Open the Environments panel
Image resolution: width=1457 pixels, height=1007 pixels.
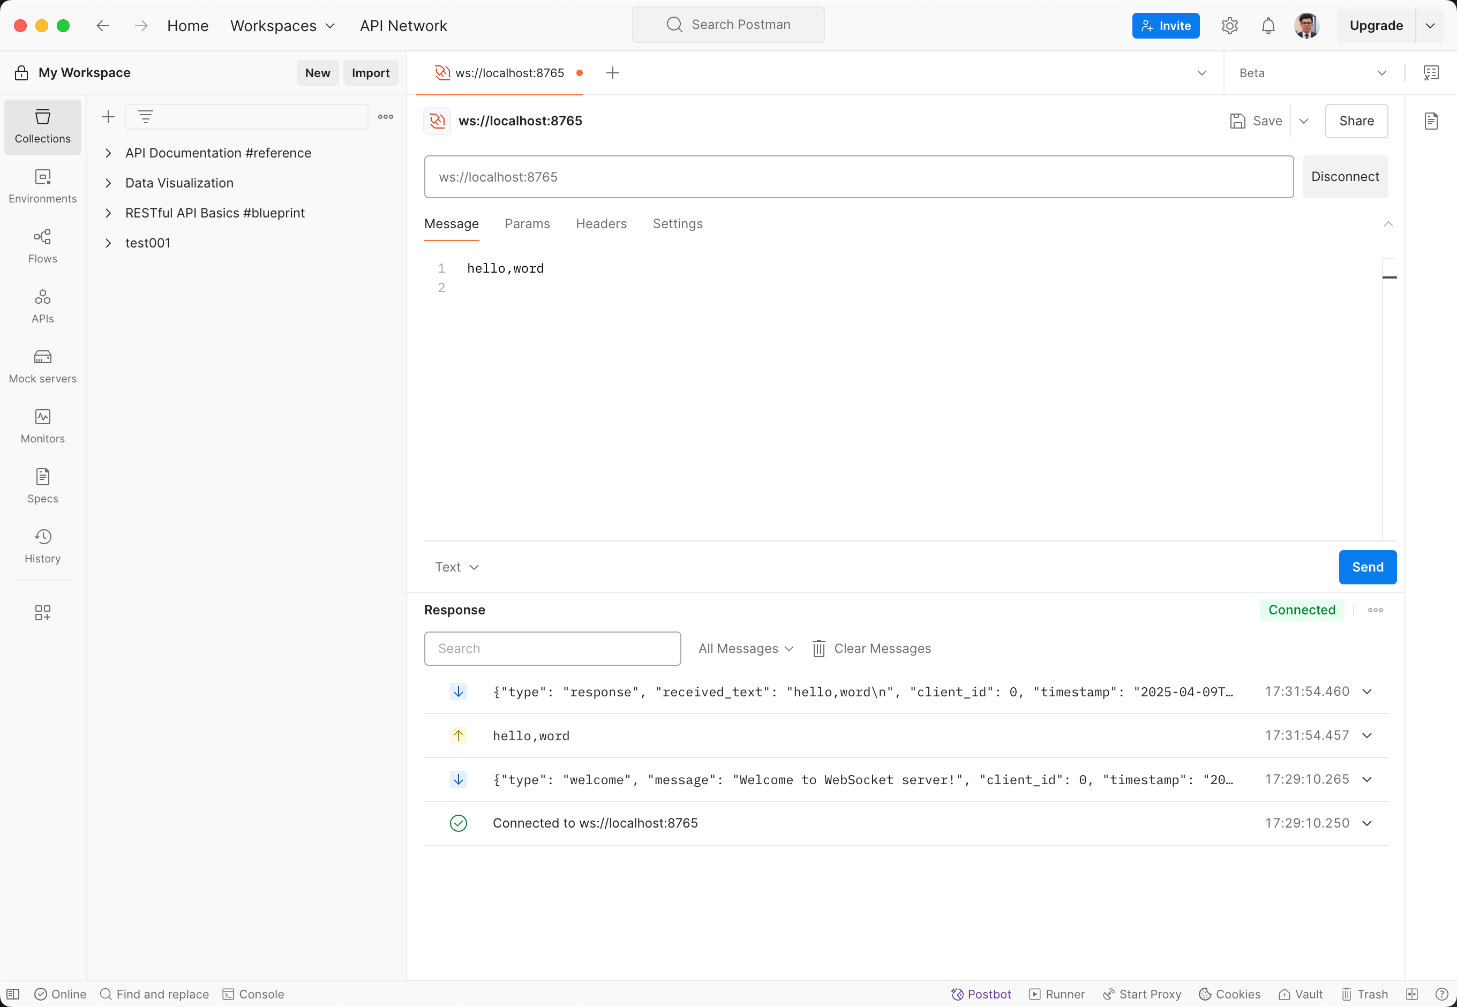42,186
